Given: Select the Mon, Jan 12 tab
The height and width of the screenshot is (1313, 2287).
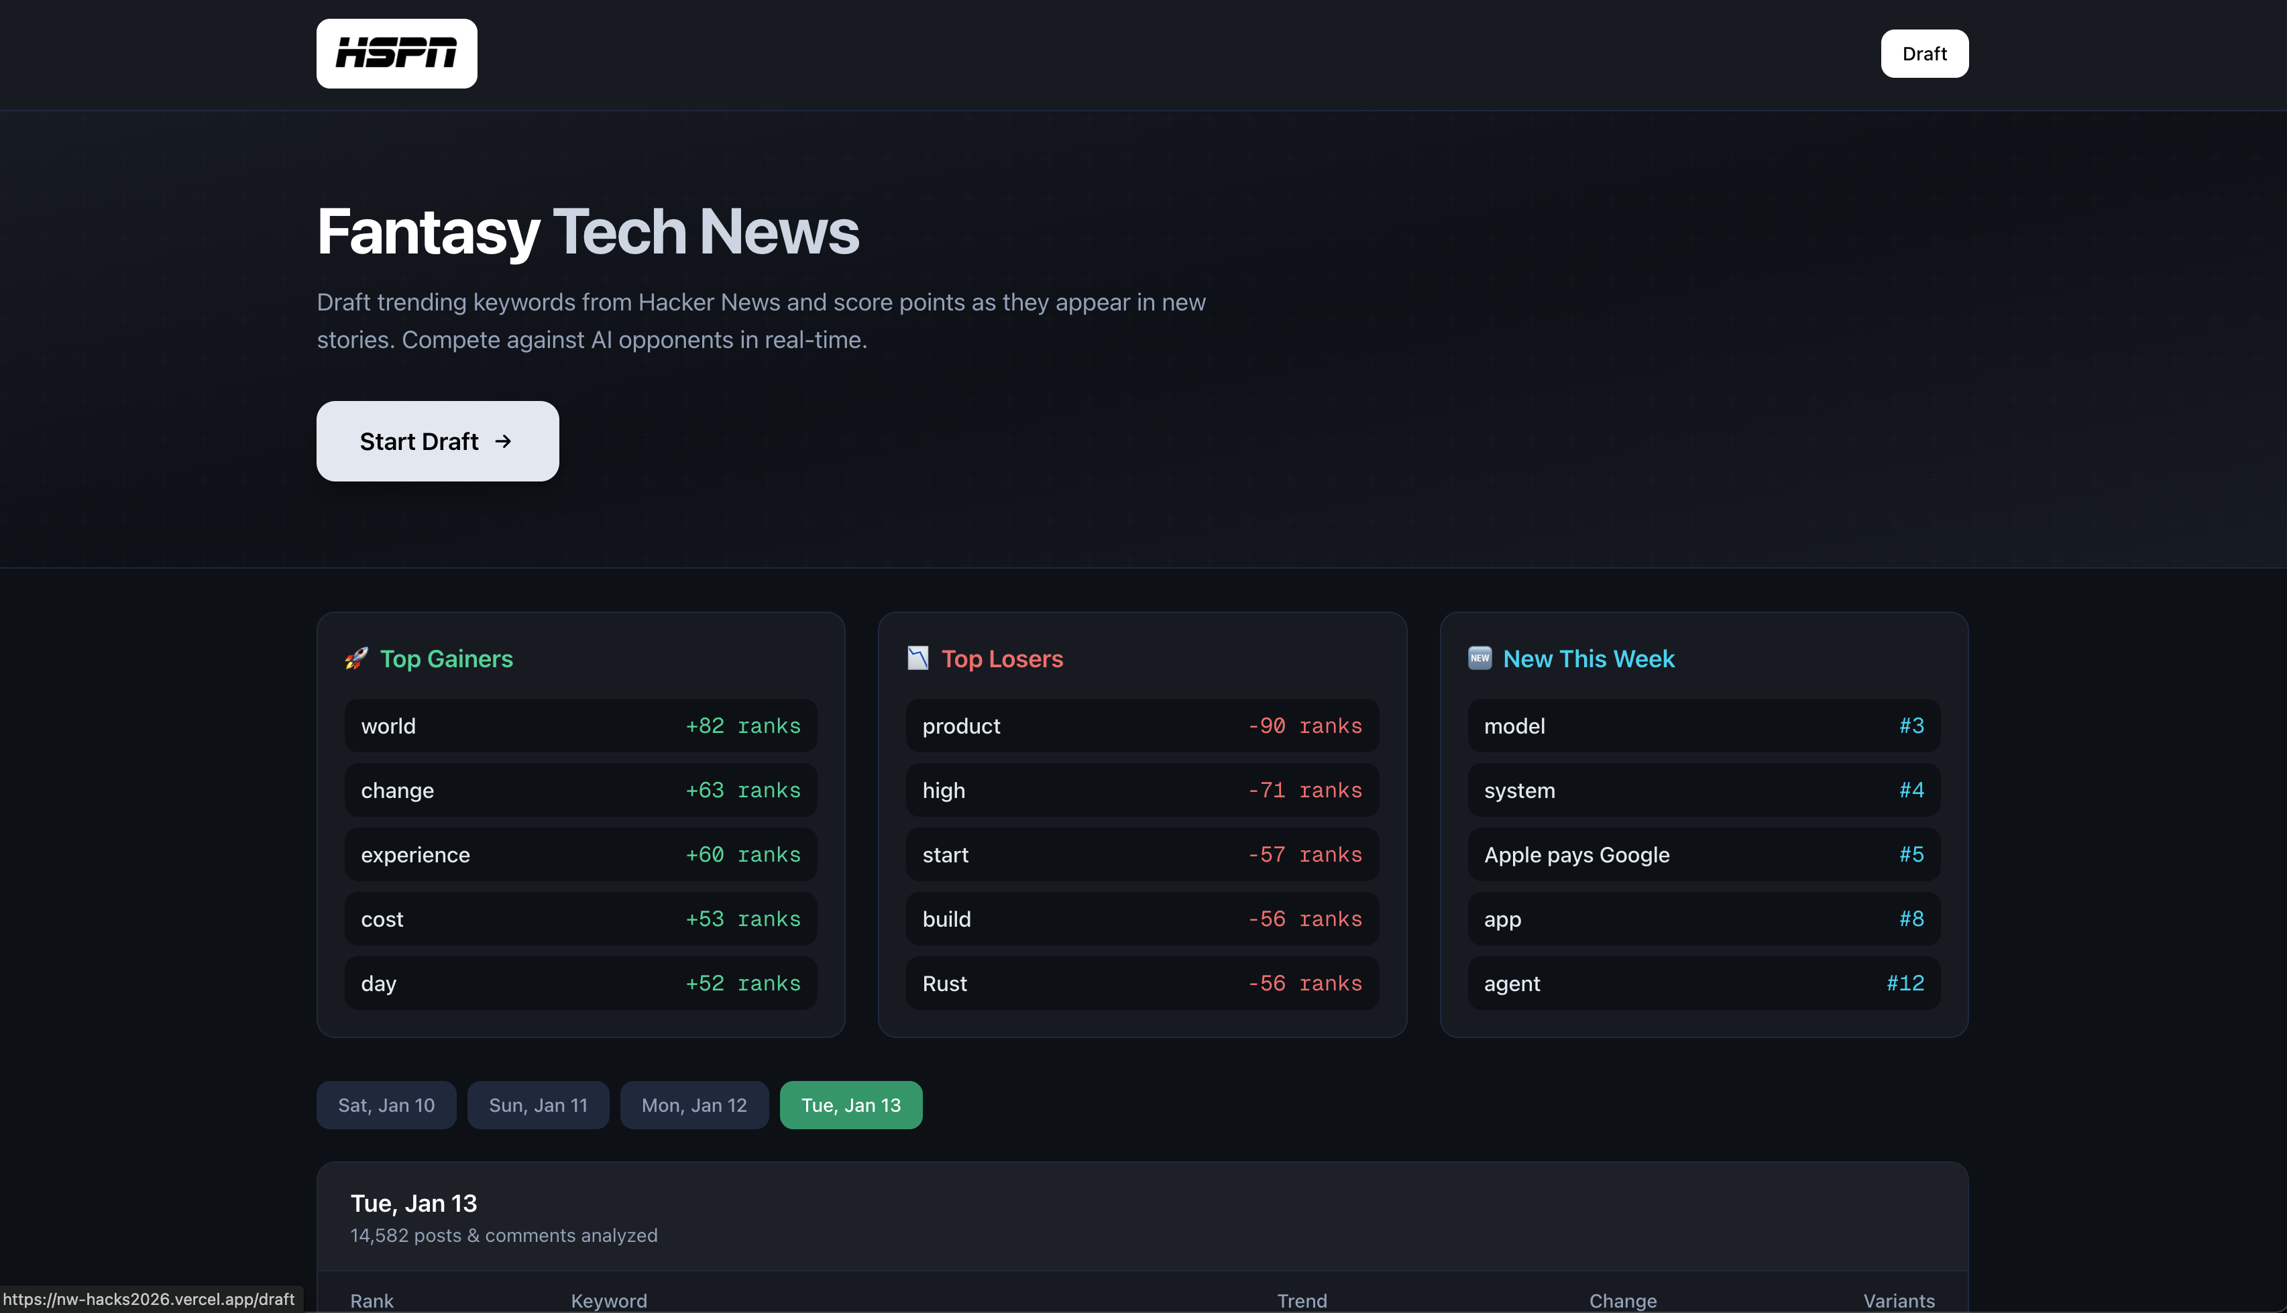Looking at the screenshot, I should 693,1104.
